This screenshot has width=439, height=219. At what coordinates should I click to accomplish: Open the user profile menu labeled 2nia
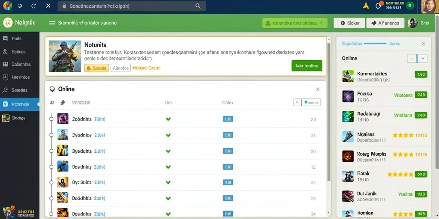418,23
